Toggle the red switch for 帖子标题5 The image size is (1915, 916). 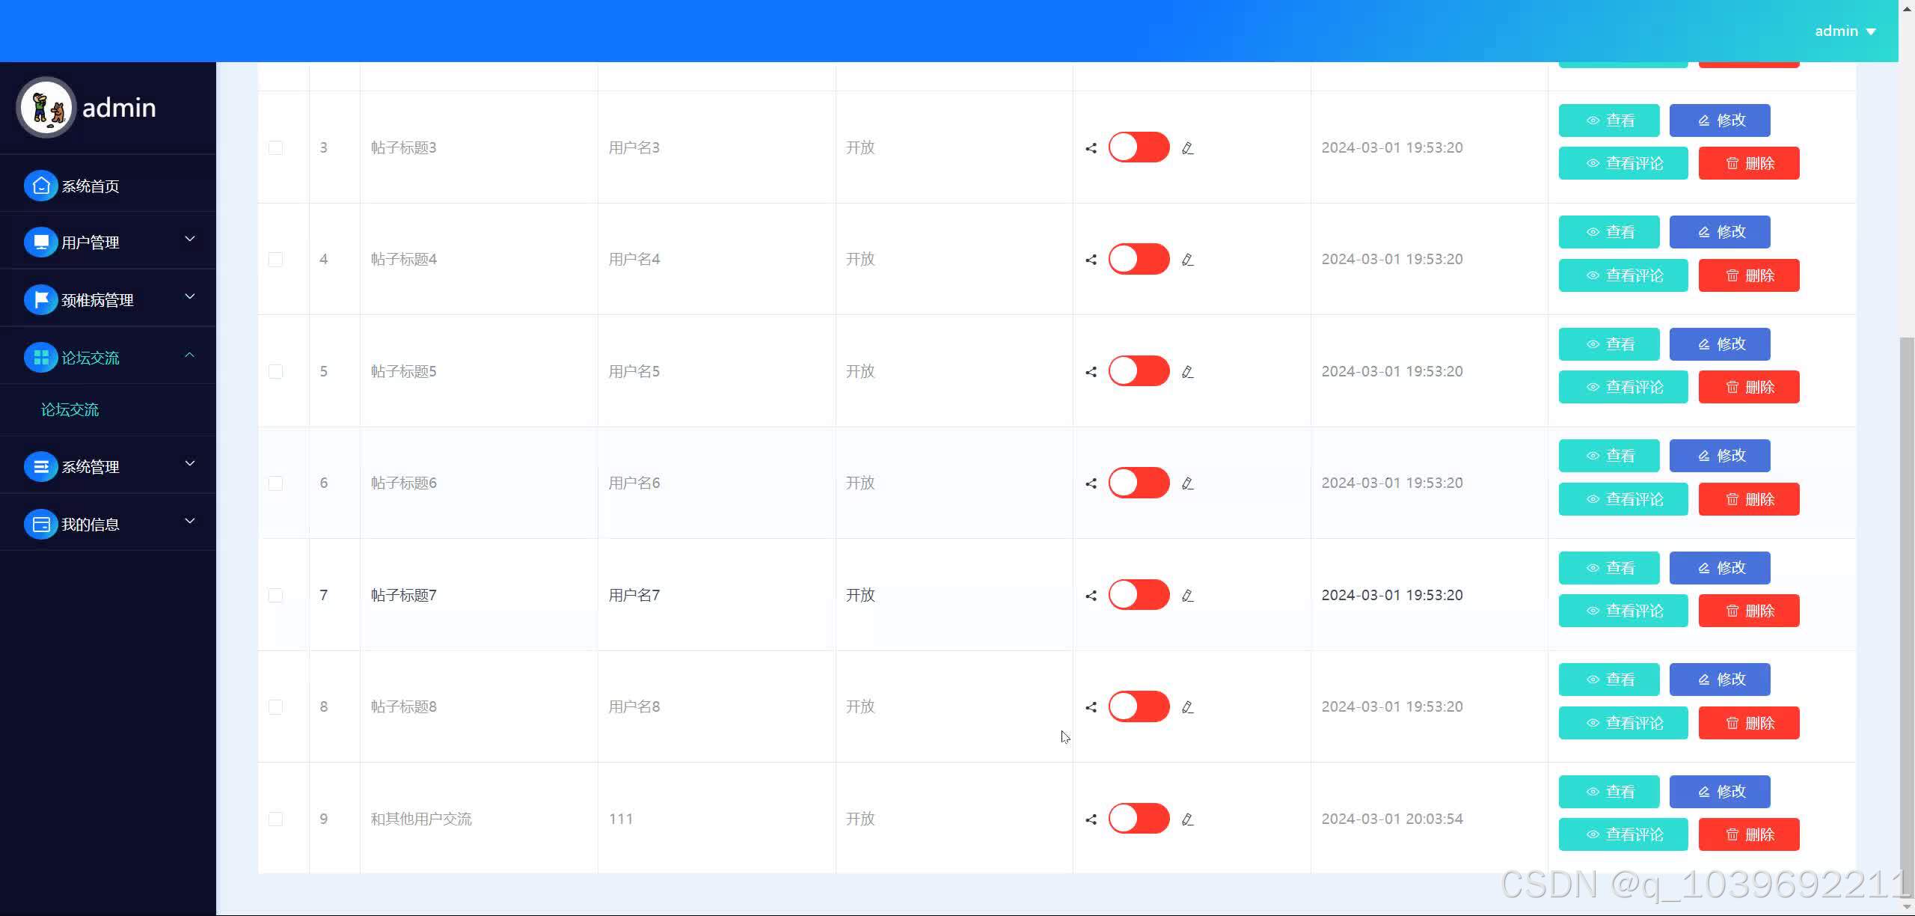click(1139, 371)
